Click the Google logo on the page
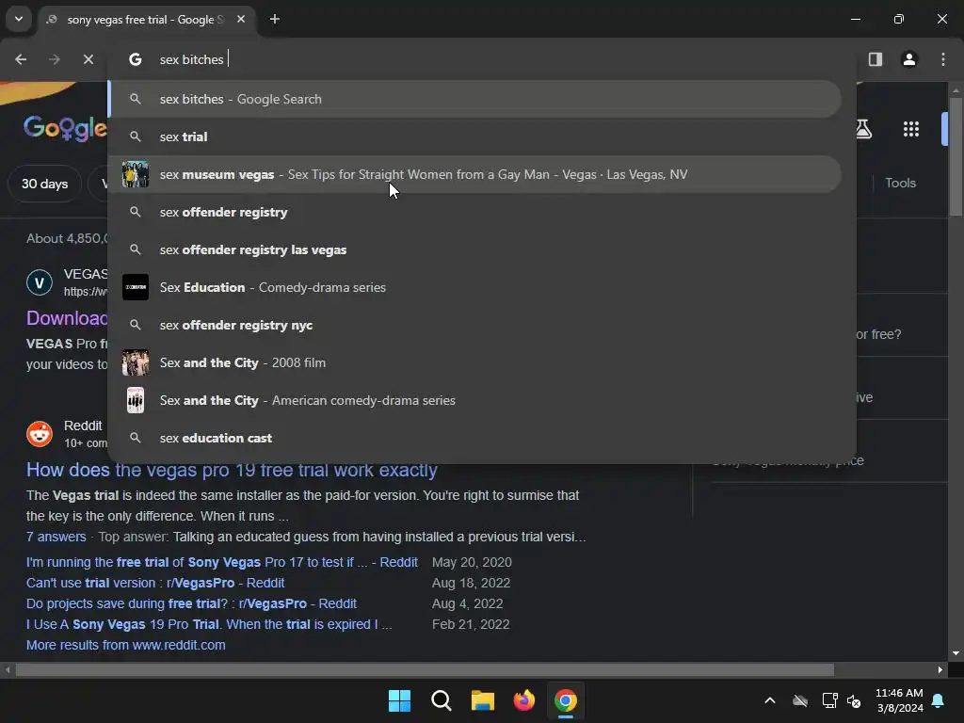Screen dimensions: 964x723 coord(65,128)
